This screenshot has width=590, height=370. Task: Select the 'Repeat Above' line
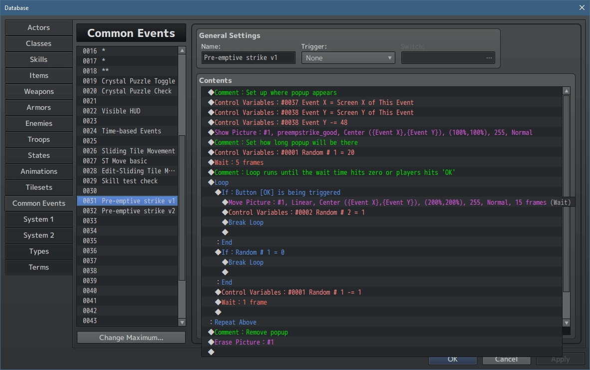(x=381, y=322)
